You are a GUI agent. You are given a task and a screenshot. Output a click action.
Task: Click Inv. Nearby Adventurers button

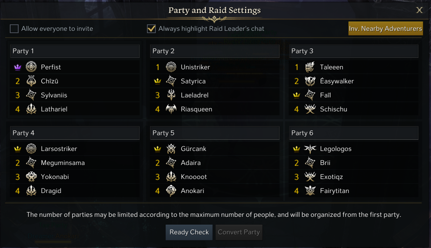[x=386, y=29]
